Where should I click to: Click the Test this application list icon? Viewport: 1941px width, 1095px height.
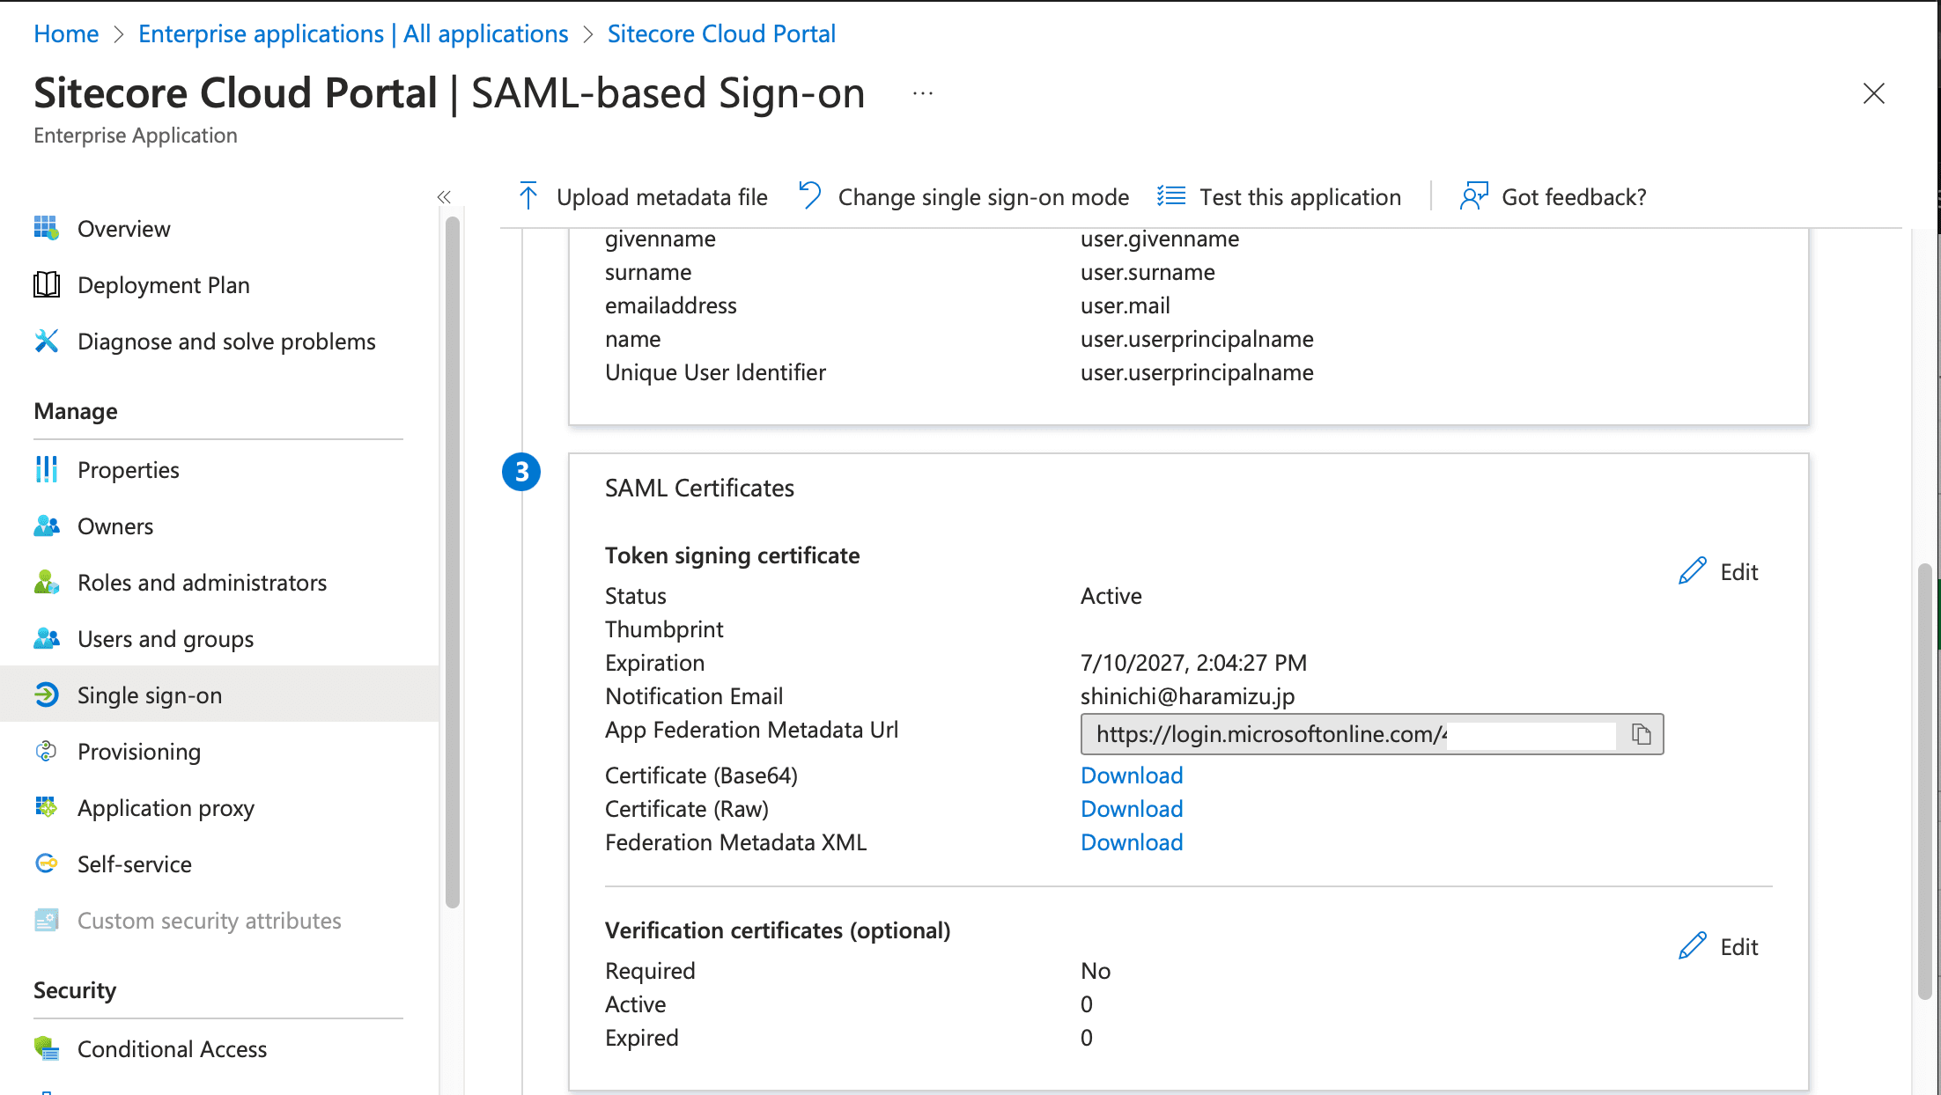pyautogui.click(x=1171, y=195)
